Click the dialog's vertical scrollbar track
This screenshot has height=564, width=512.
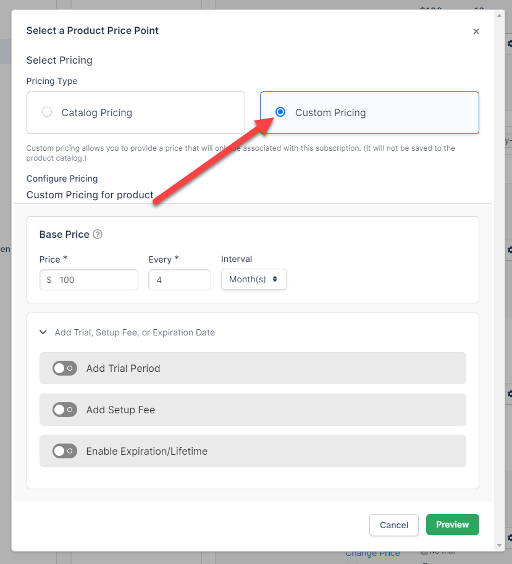coord(500,278)
